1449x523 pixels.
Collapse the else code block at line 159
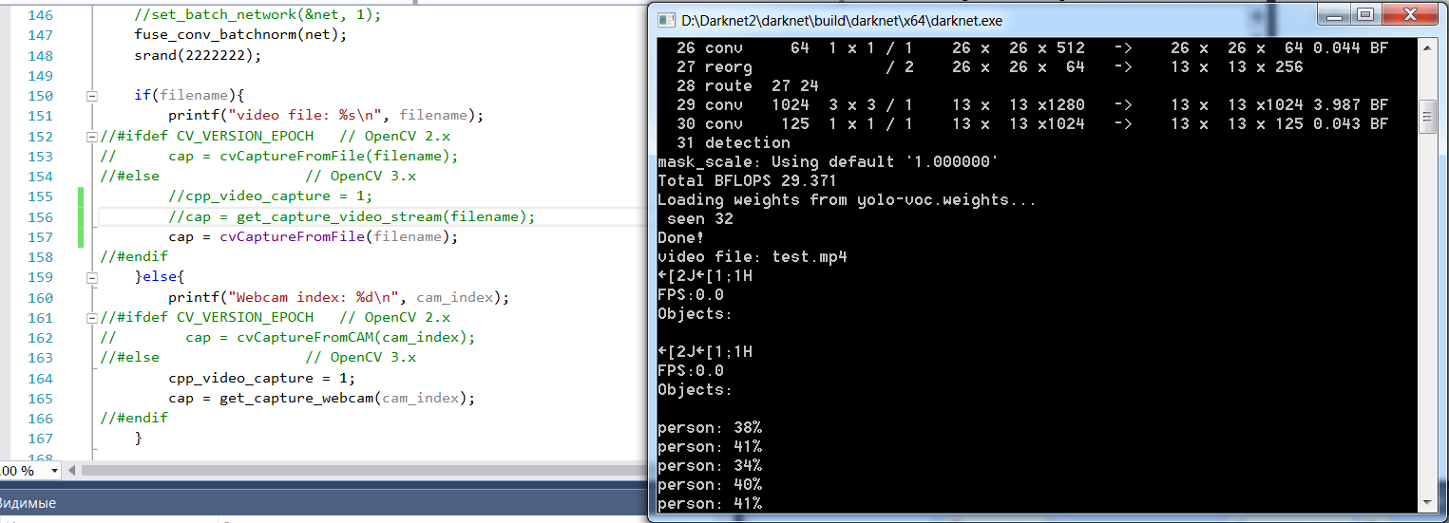[92, 278]
